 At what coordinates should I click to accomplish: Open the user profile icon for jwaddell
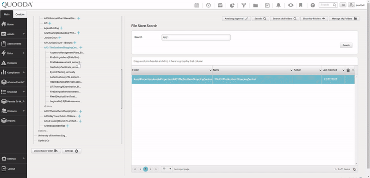(x=351, y=5)
